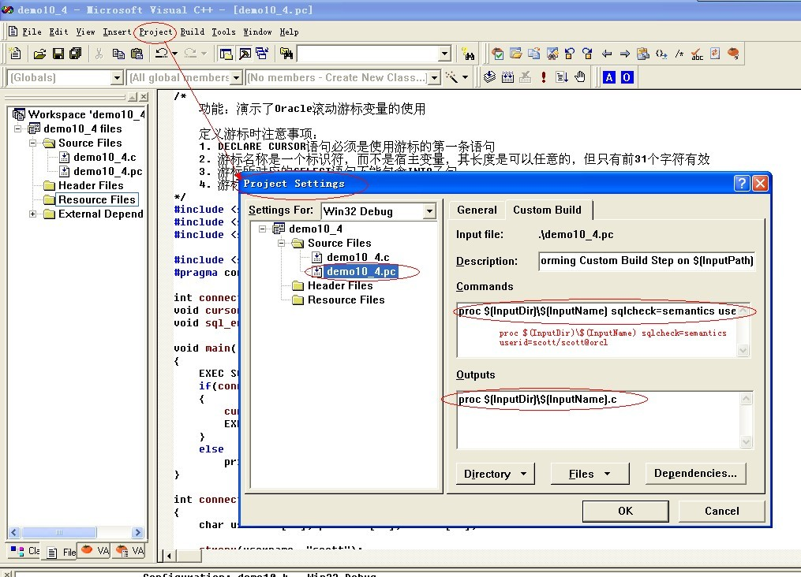
Task: Open the File menu
Action: (32, 32)
